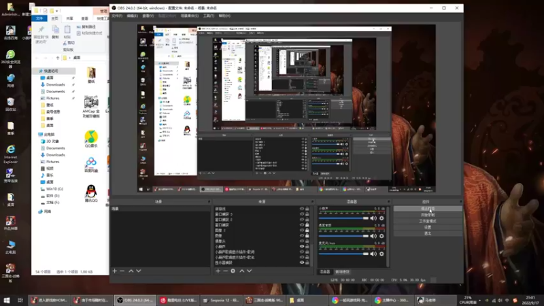This screenshot has width=544, height=306.
Task: Hide the 显示器捕获 source
Action: (302, 262)
